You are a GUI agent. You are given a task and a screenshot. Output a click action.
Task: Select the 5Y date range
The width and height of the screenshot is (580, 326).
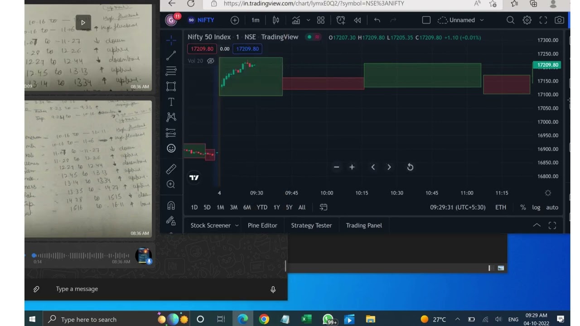point(289,207)
